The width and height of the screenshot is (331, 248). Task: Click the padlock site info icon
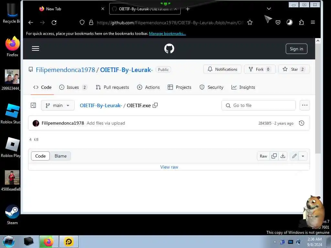coord(91,22)
